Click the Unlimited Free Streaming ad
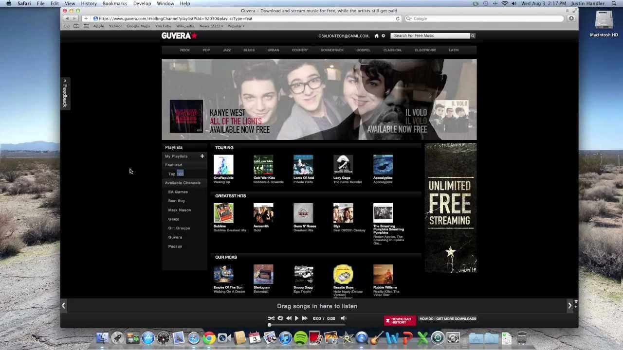This screenshot has height=350, width=623. pos(451,208)
